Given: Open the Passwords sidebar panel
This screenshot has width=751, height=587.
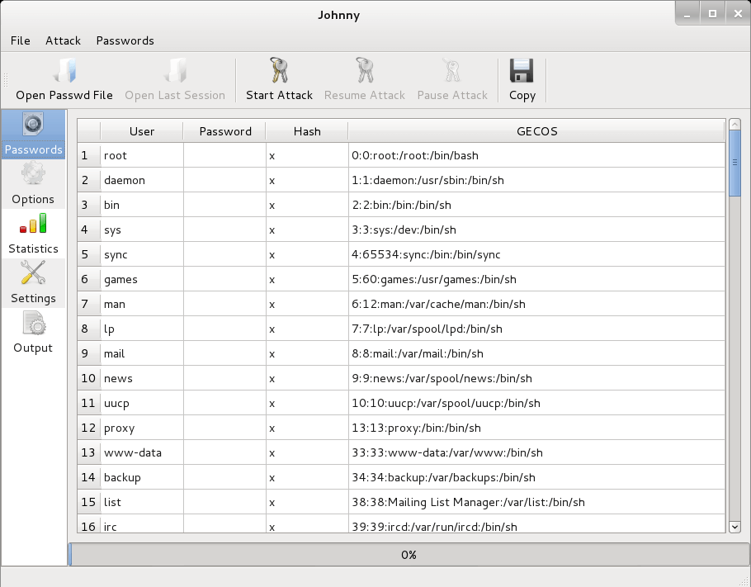Looking at the screenshot, I should [33, 134].
